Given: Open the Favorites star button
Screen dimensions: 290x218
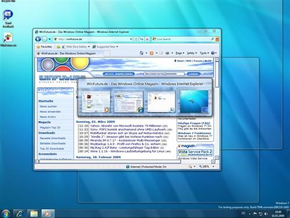Looking at the screenshot, I should (x=44, y=47).
